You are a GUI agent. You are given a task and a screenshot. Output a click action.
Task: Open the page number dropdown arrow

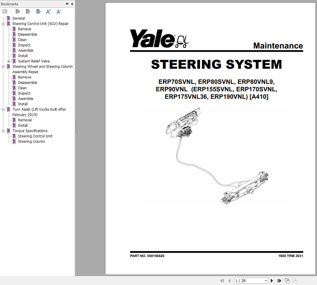point(266,281)
